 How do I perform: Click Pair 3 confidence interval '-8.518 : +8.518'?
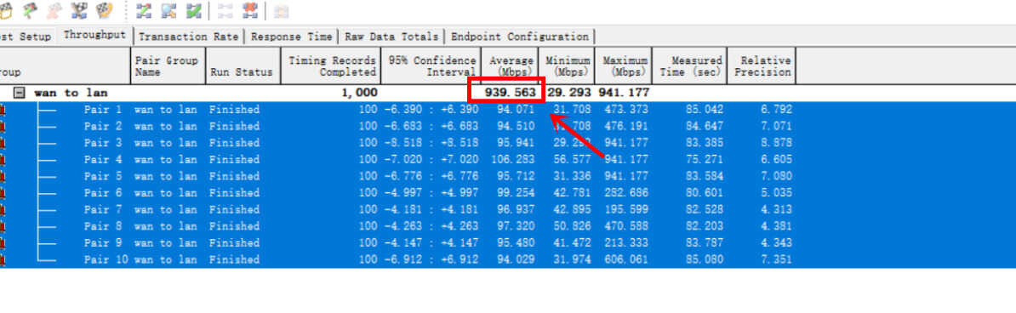click(431, 143)
